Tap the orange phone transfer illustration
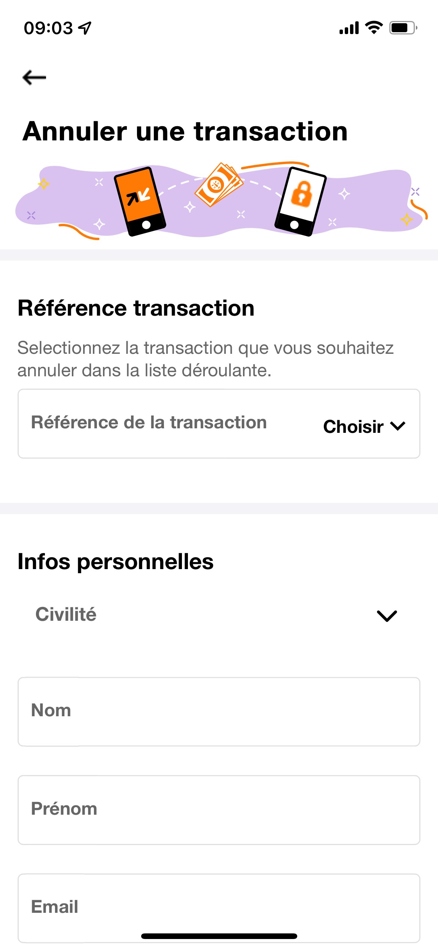Image resolution: width=438 pixels, height=948 pixels. [140, 201]
